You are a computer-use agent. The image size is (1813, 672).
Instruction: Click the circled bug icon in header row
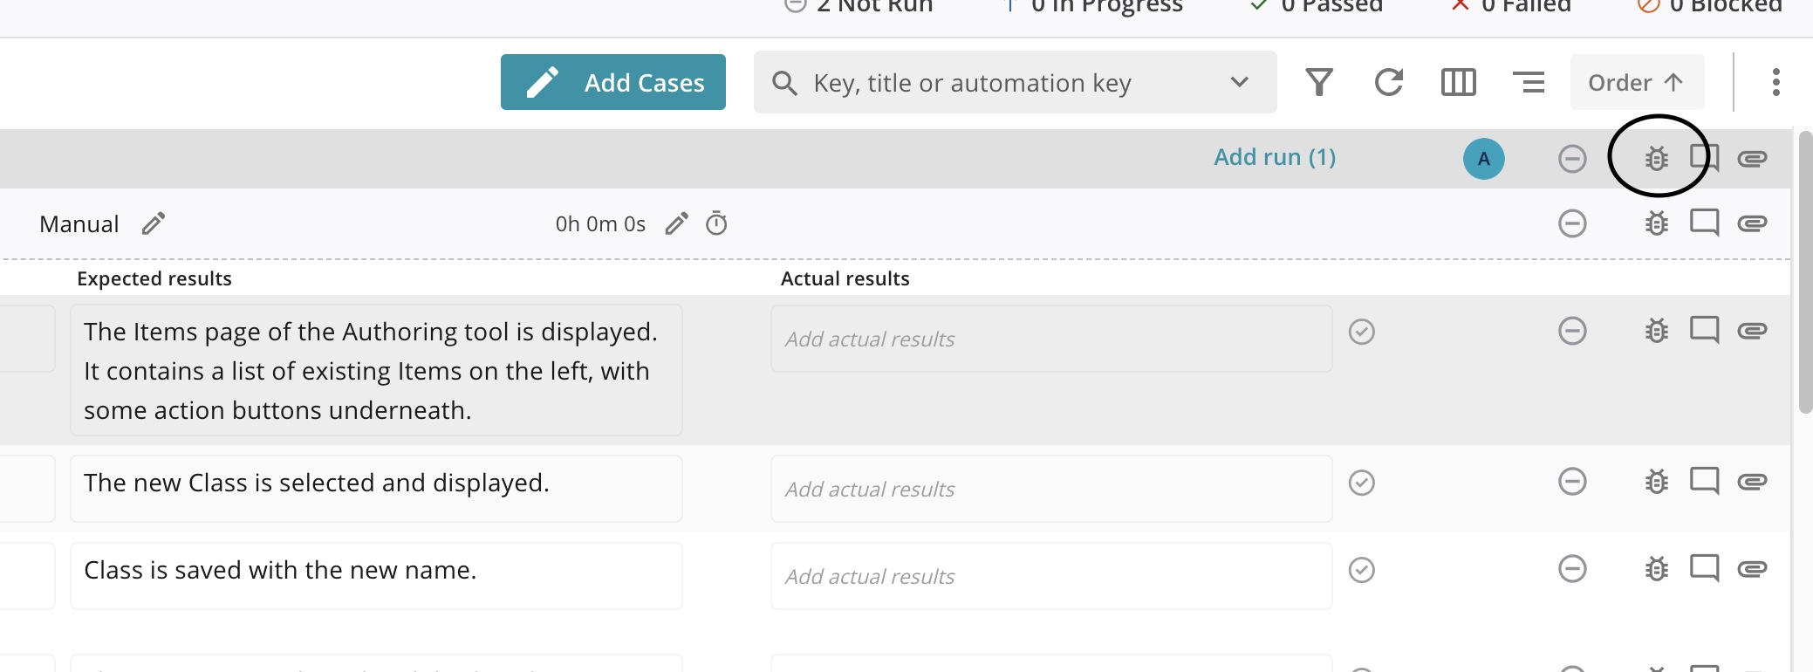pos(1656,159)
